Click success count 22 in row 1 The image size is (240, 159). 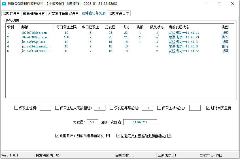coord(126,33)
